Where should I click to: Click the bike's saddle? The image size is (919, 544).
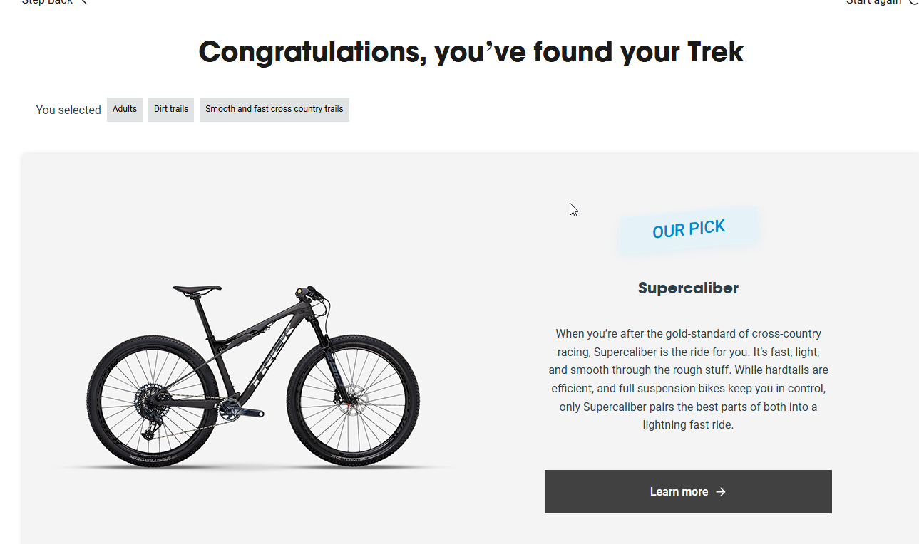pos(197,289)
